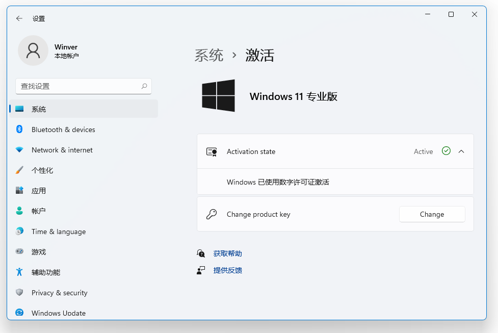498x333 pixels.
Task: Collapse the Activation state section chevron
Action: (461, 151)
